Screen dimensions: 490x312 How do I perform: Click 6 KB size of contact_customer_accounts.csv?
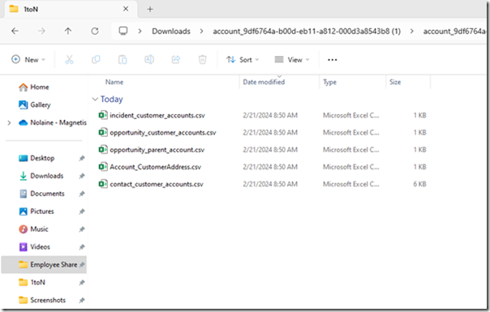tap(419, 184)
